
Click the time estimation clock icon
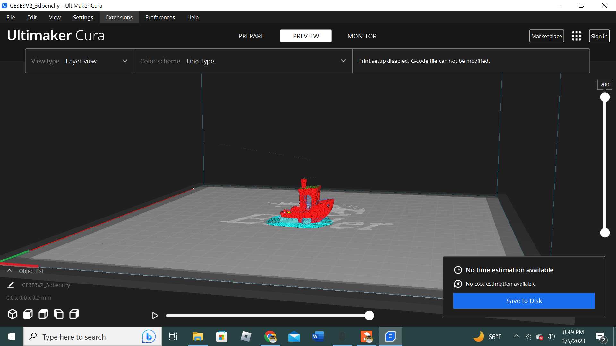click(458, 270)
